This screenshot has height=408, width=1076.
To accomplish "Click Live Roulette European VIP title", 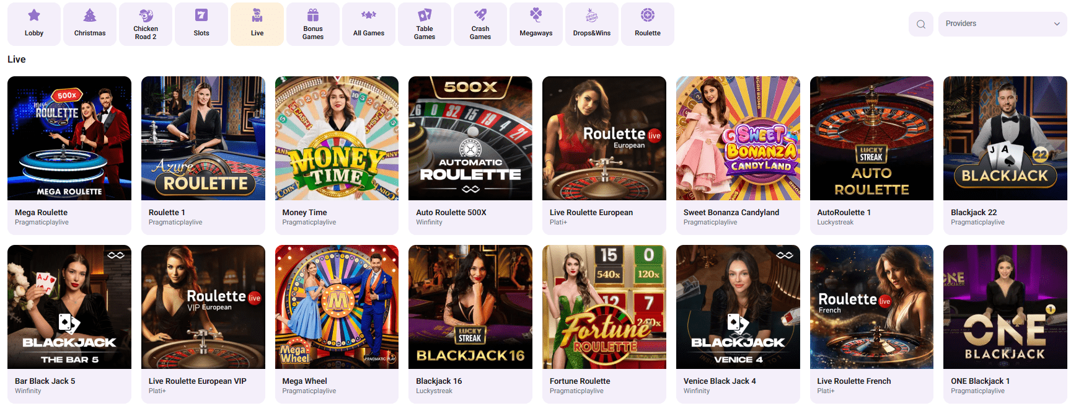I will click(x=197, y=381).
